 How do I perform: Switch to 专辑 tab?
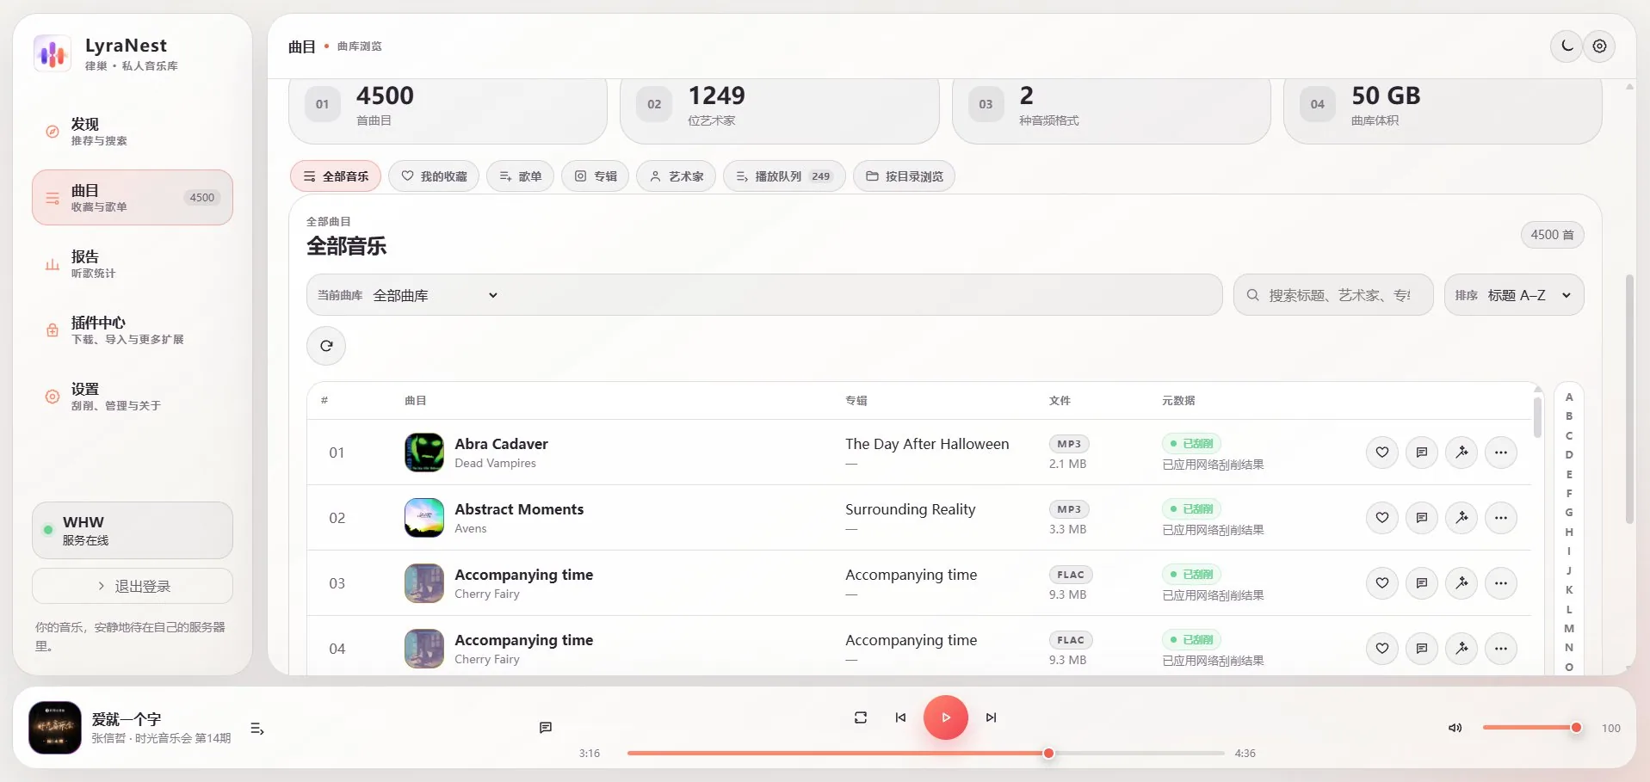click(x=596, y=176)
